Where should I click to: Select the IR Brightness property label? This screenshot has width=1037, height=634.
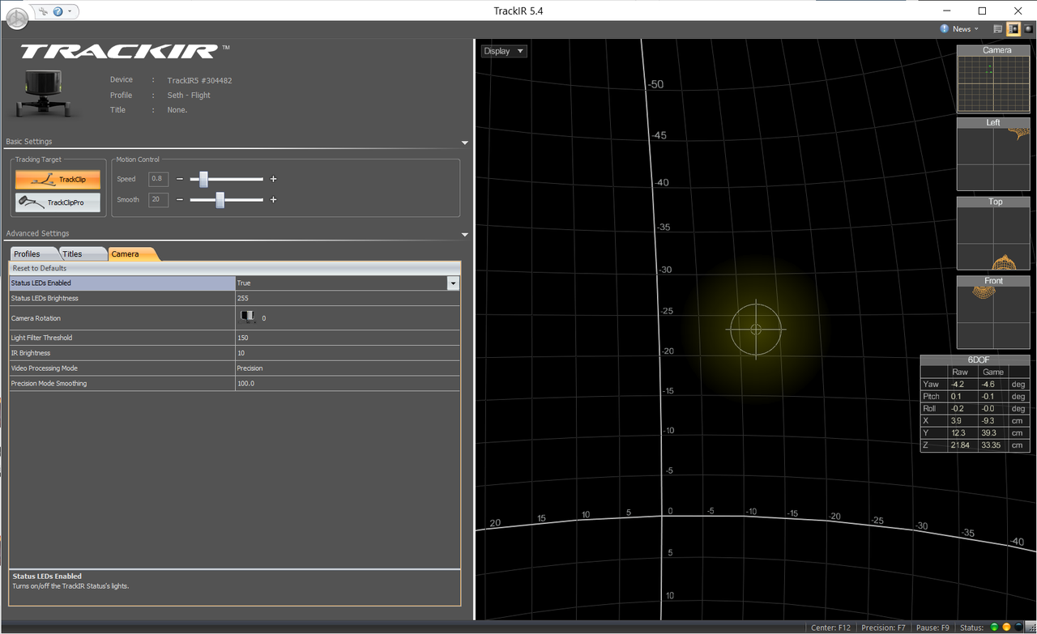[x=122, y=353]
